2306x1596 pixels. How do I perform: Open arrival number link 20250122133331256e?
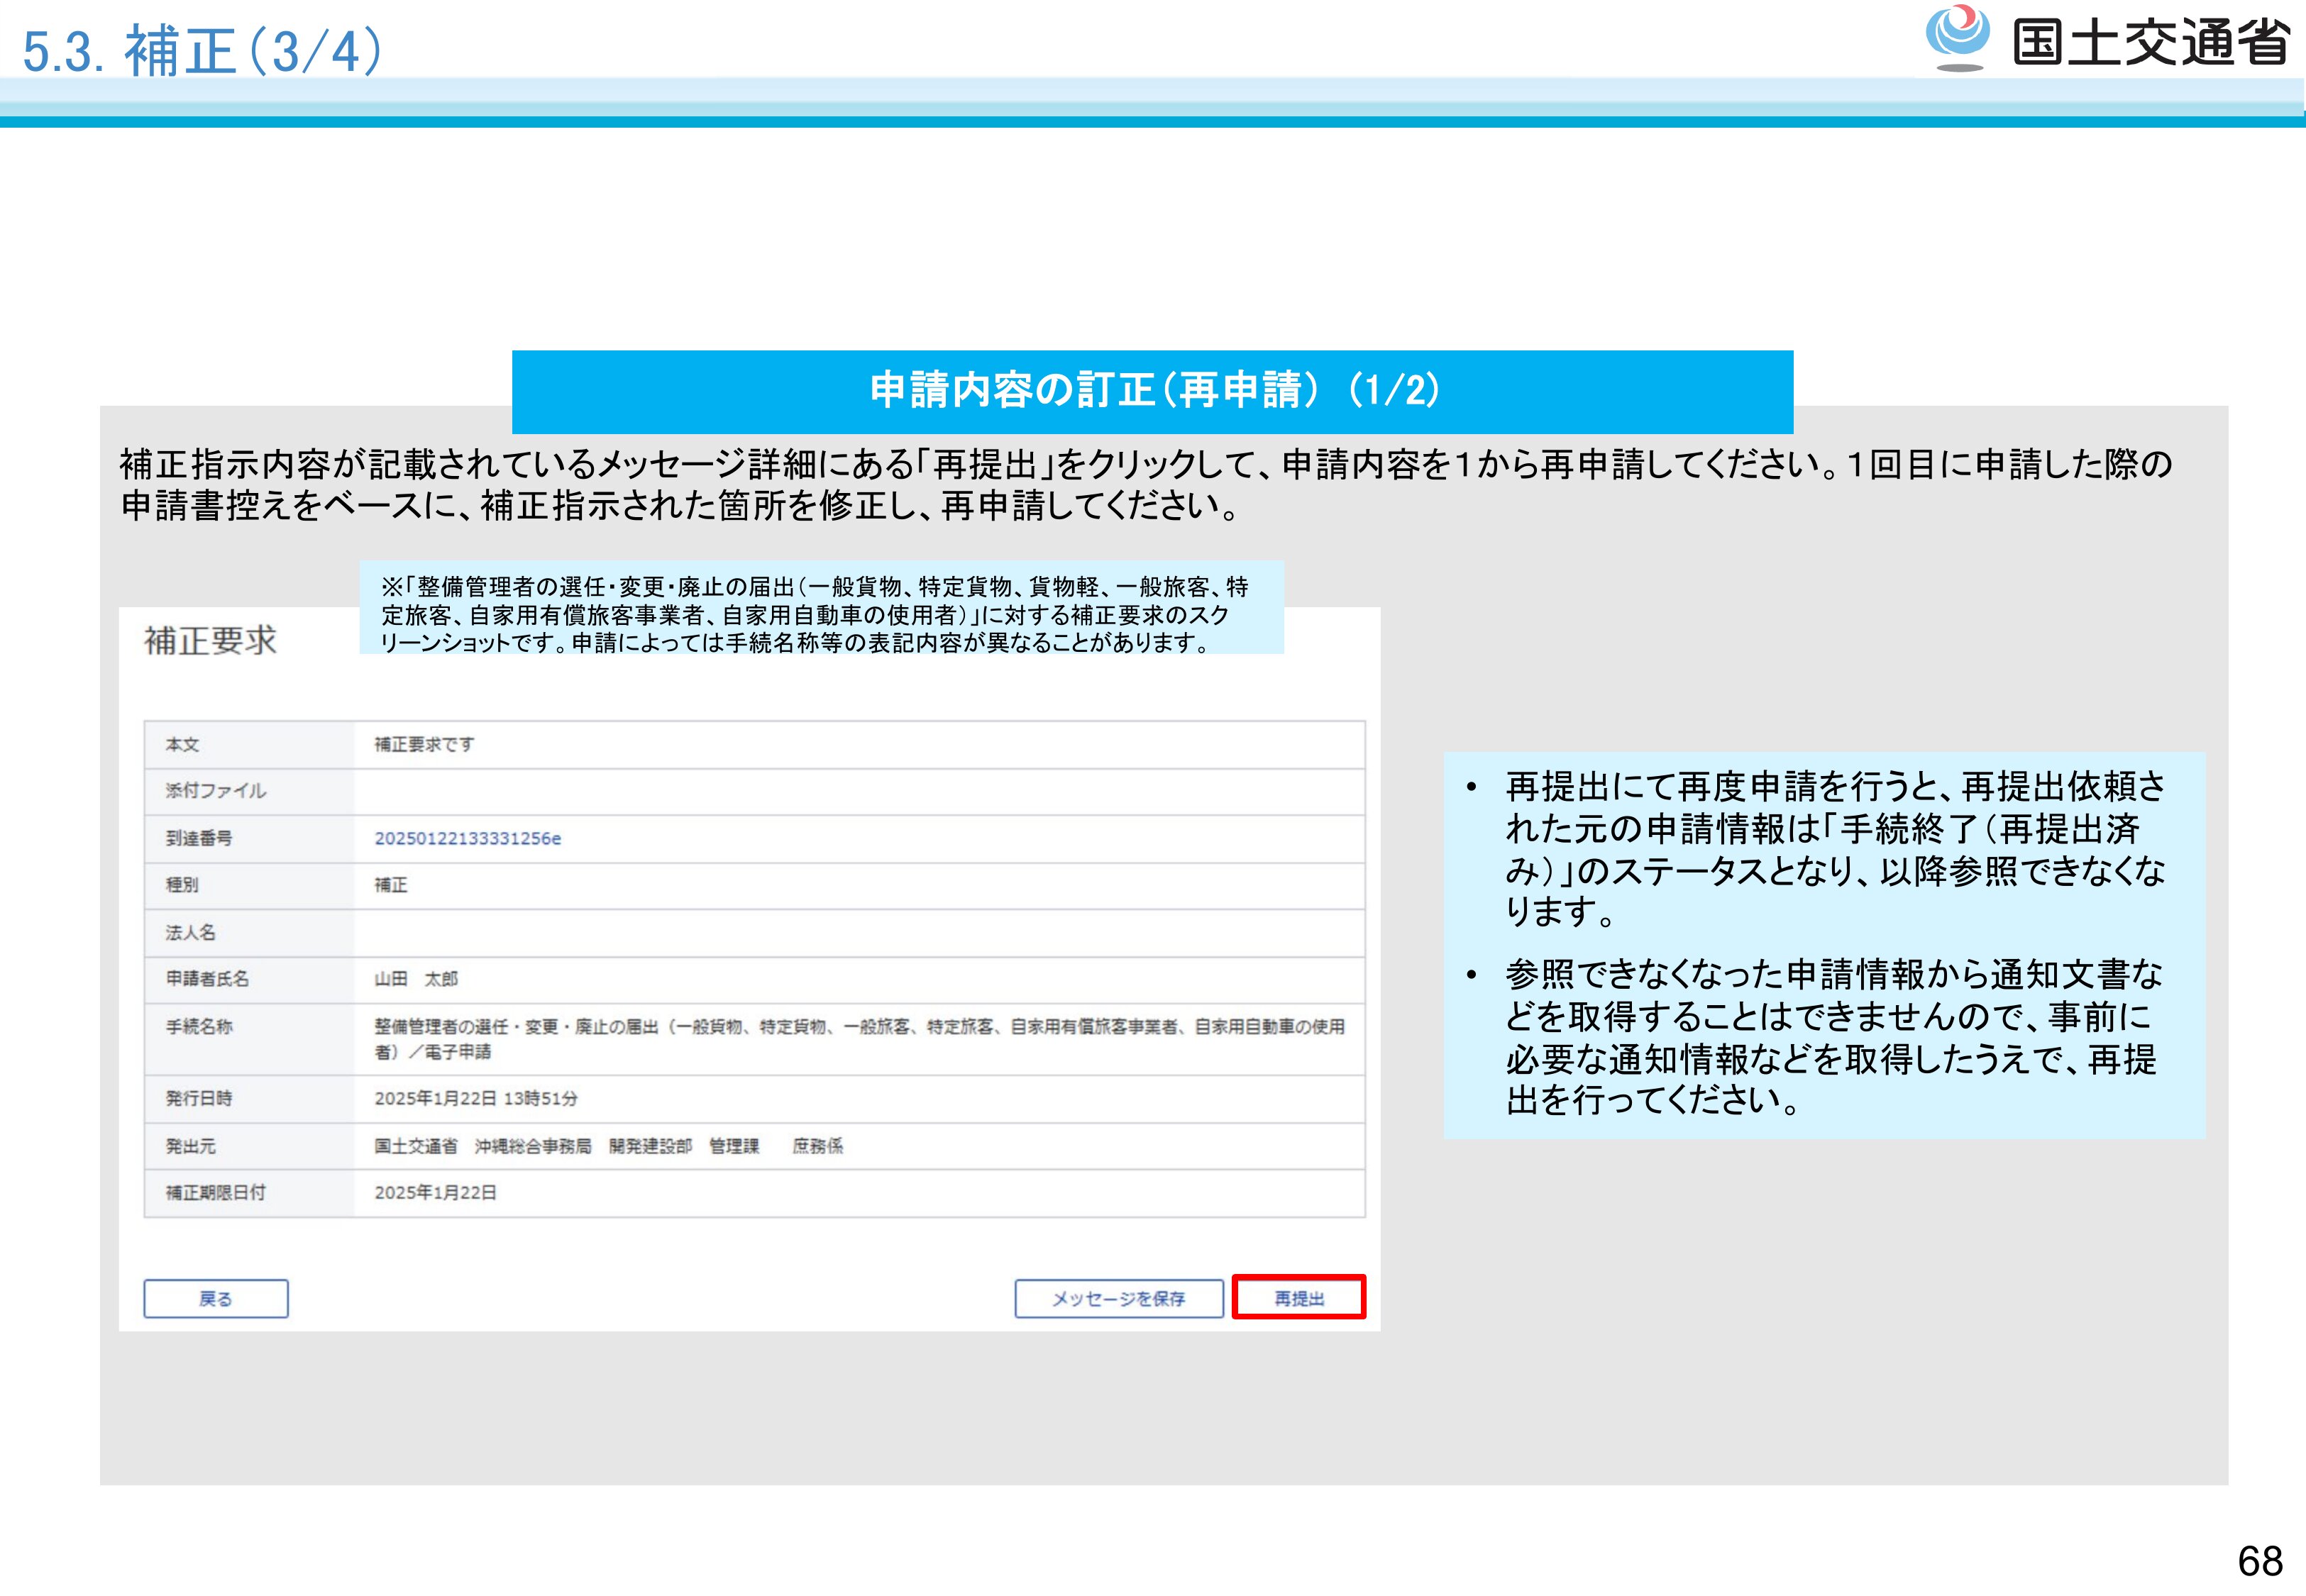pyautogui.click(x=467, y=838)
